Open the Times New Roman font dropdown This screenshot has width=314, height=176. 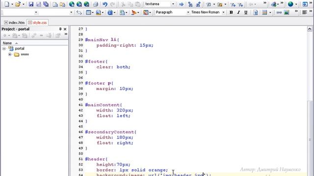224,12
